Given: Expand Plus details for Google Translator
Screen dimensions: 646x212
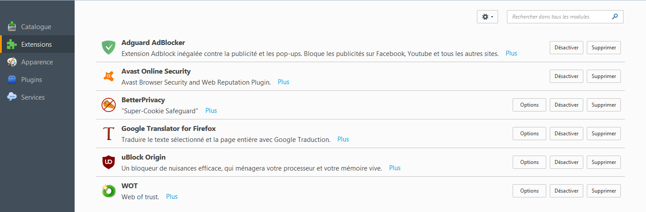Looking at the screenshot, I should 343,139.
